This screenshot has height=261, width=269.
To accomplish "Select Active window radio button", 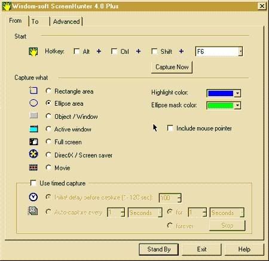I will click(x=48, y=129).
